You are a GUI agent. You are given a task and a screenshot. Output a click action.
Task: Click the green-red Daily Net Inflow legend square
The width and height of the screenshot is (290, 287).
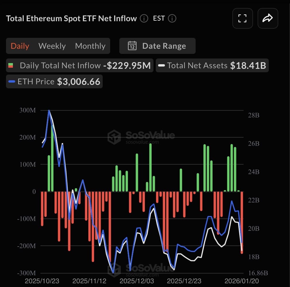click(11, 65)
